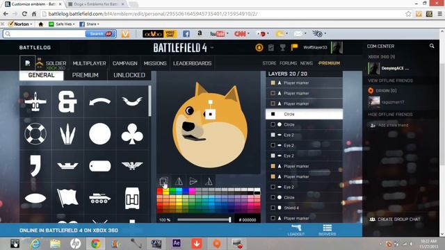Image resolution: width=445 pixels, height=250 pixels.
Task: Expand the YouTube toolbar dropdown
Action: tap(227, 34)
